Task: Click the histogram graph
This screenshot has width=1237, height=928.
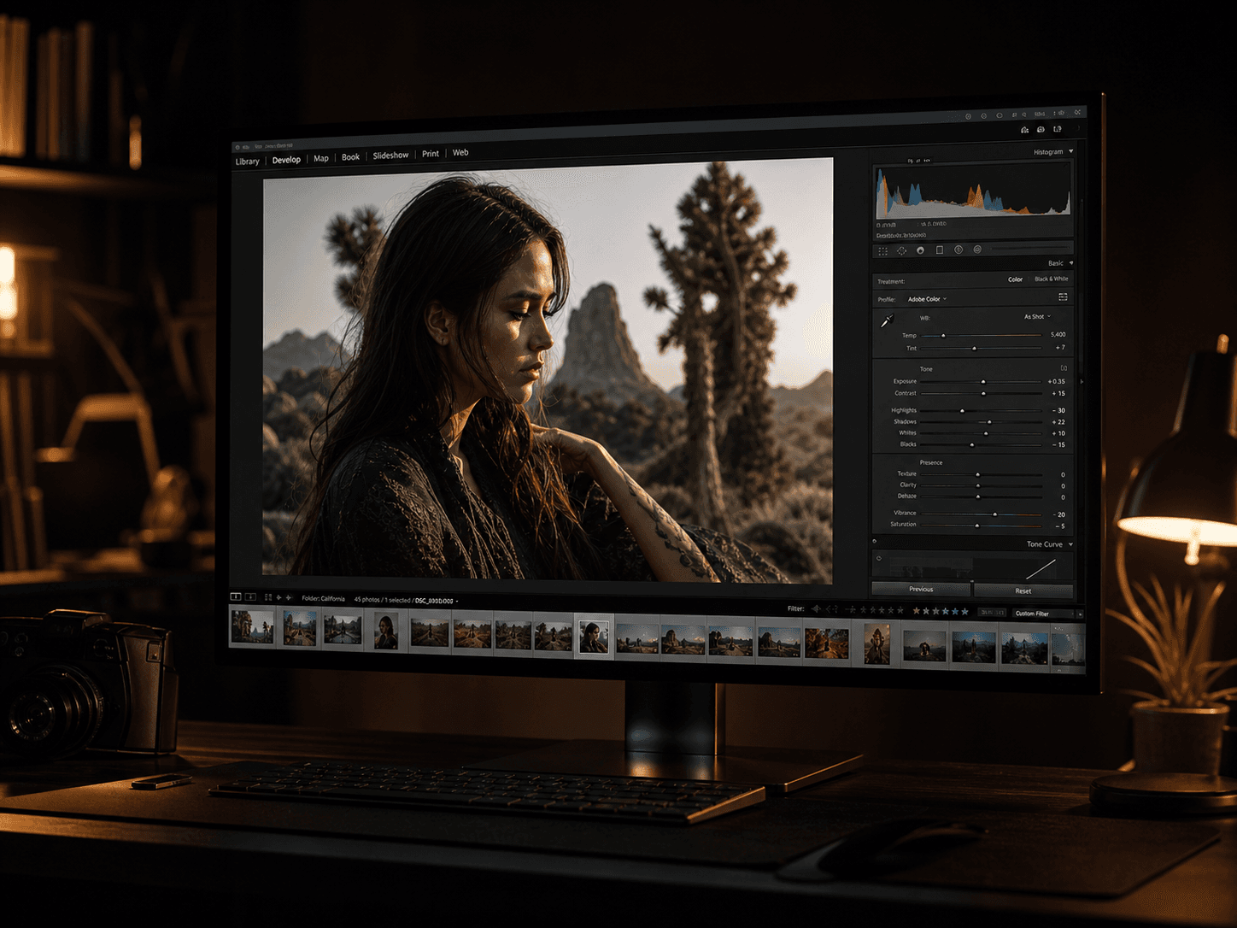Action: point(973,191)
